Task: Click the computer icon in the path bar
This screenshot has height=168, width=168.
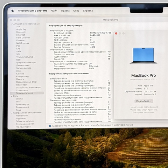Action: (x=50, y=126)
